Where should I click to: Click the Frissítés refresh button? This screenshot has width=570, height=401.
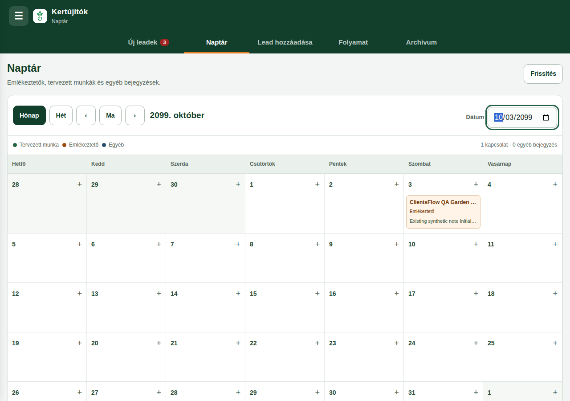pyautogui.click(x=543, y=74)
